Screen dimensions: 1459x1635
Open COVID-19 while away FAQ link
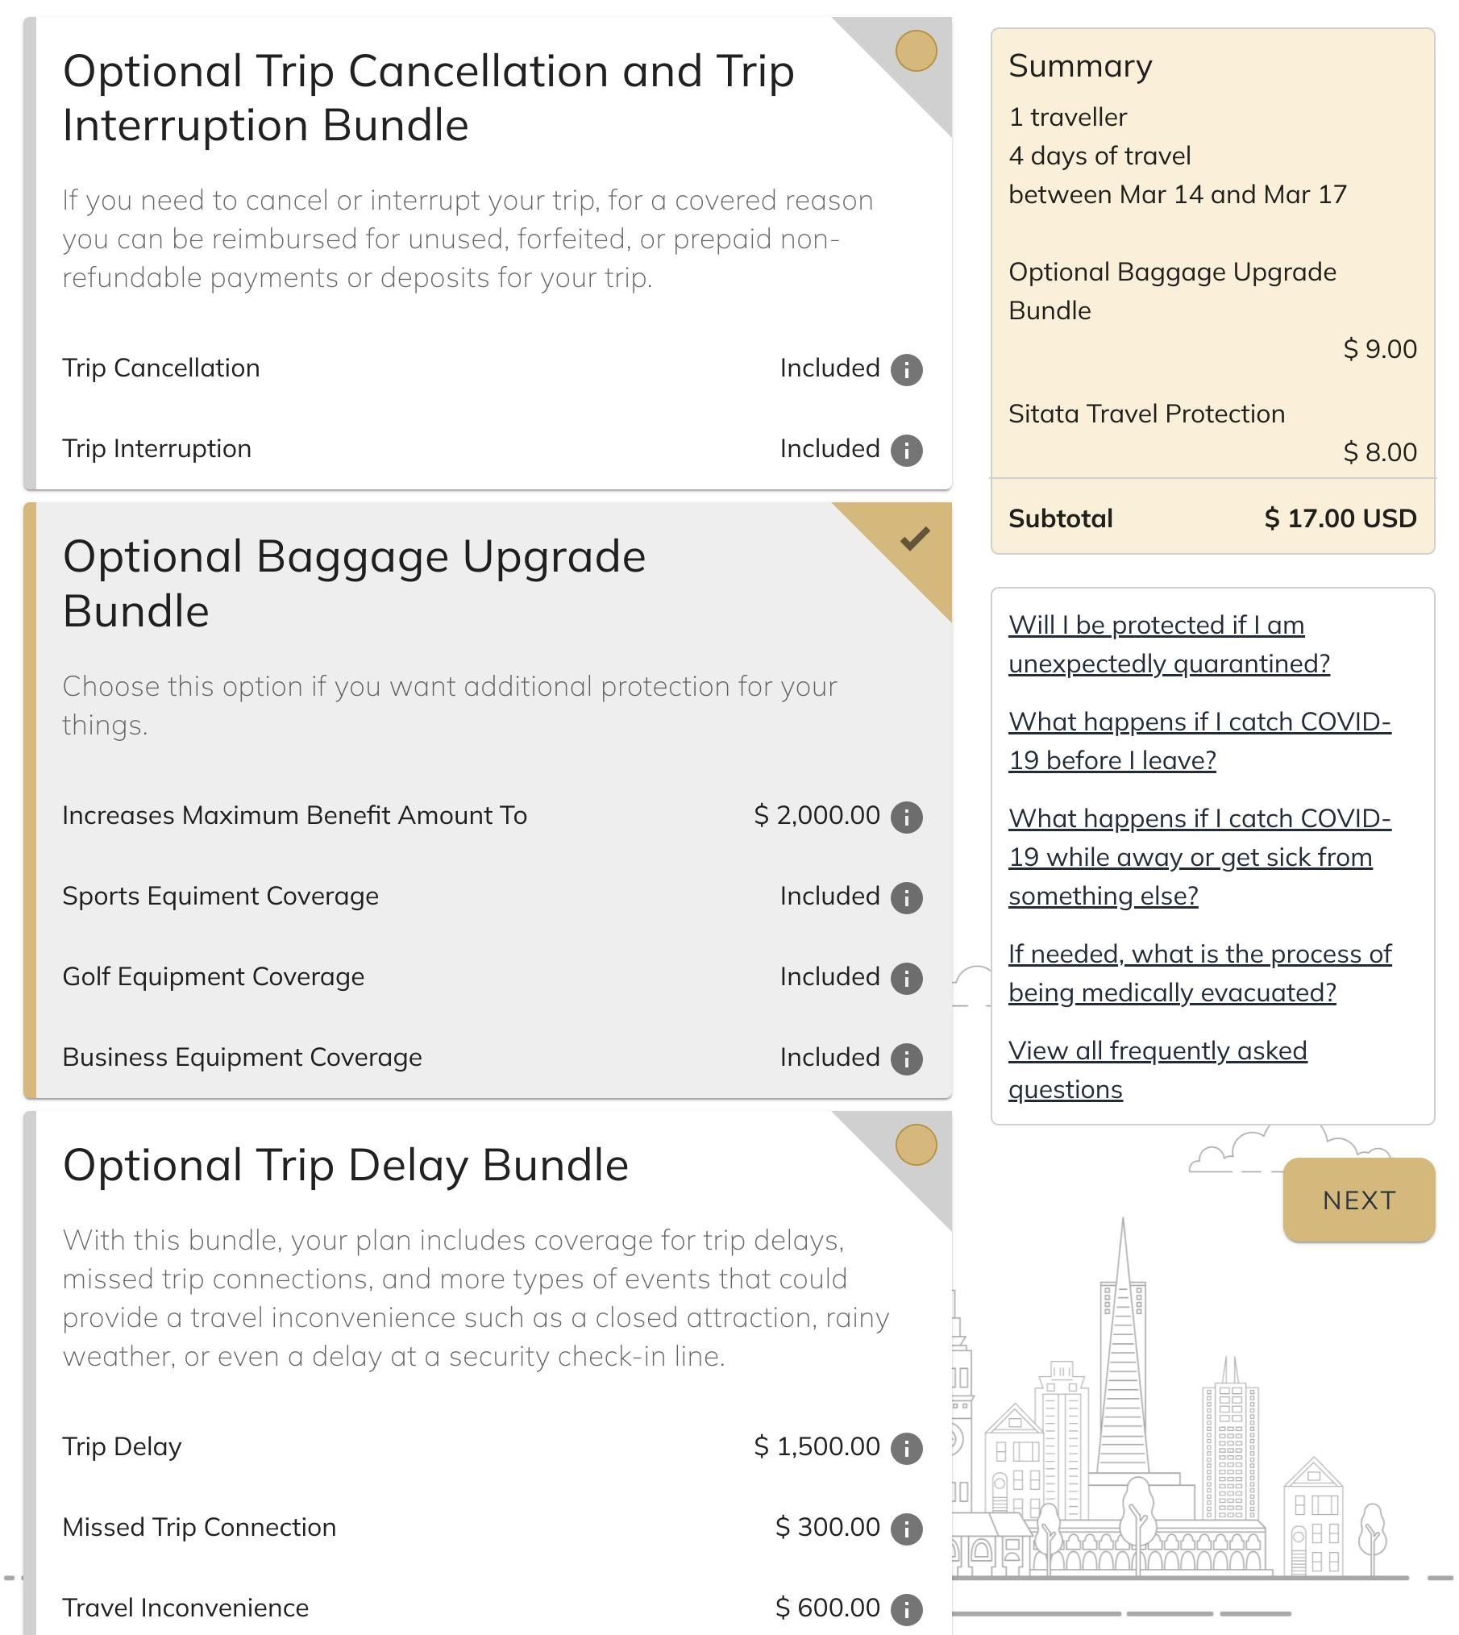click(x=1199, y=857)
